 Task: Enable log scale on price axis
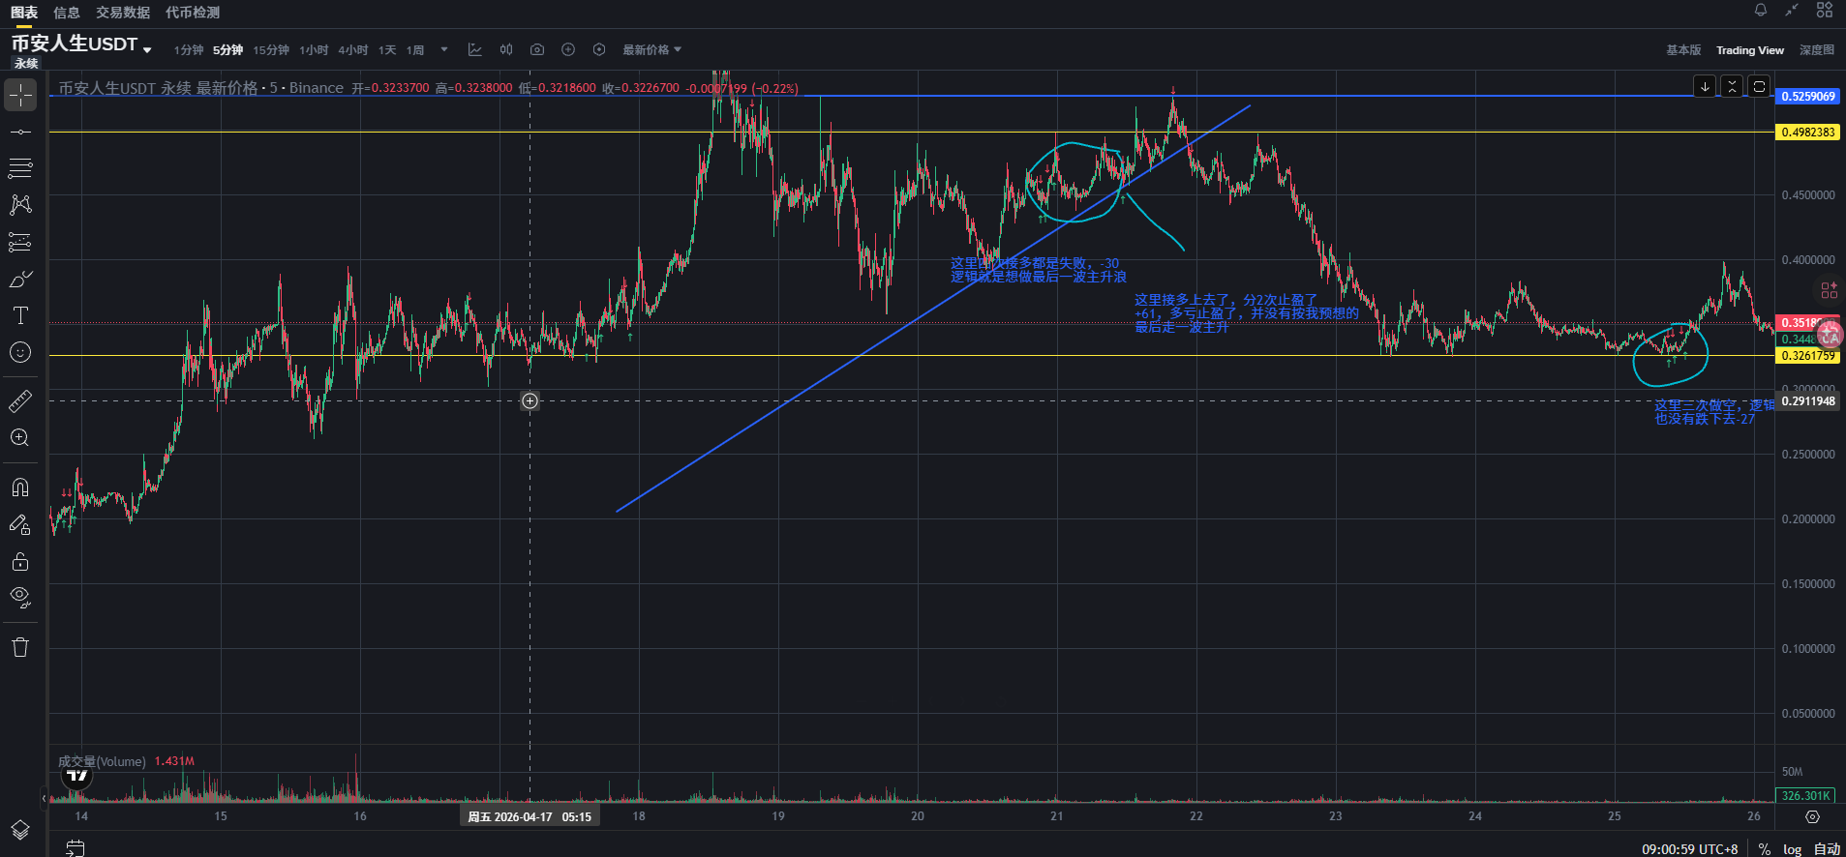(x=1792, y=849)
